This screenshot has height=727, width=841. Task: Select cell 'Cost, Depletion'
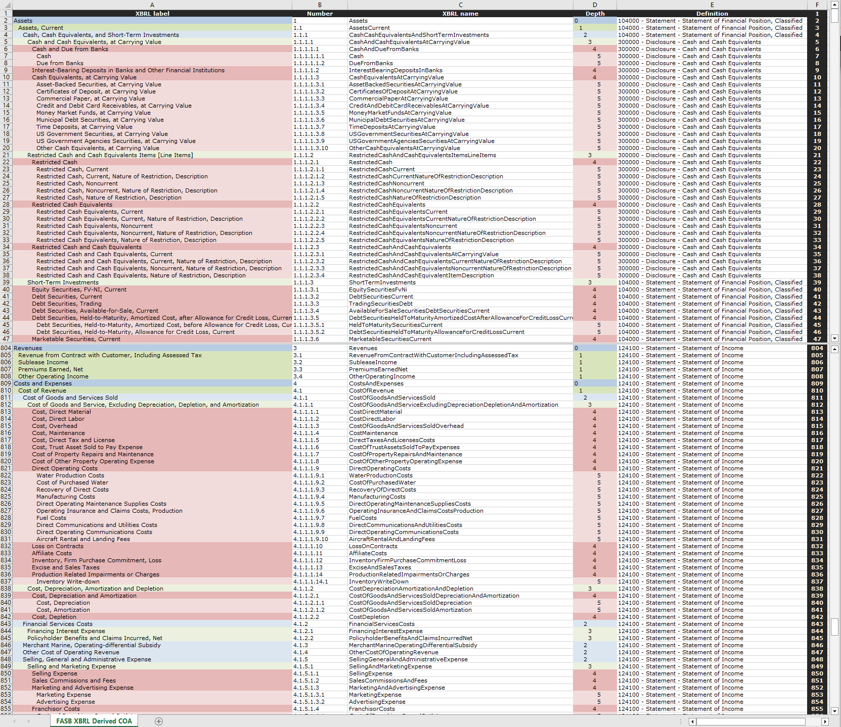[152, 617]
